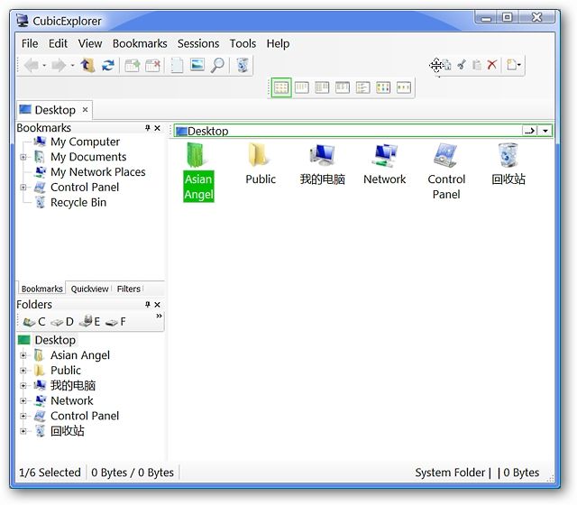Close the Bookmarks panel
577x505 pixels.
click(x=158, y=128)
